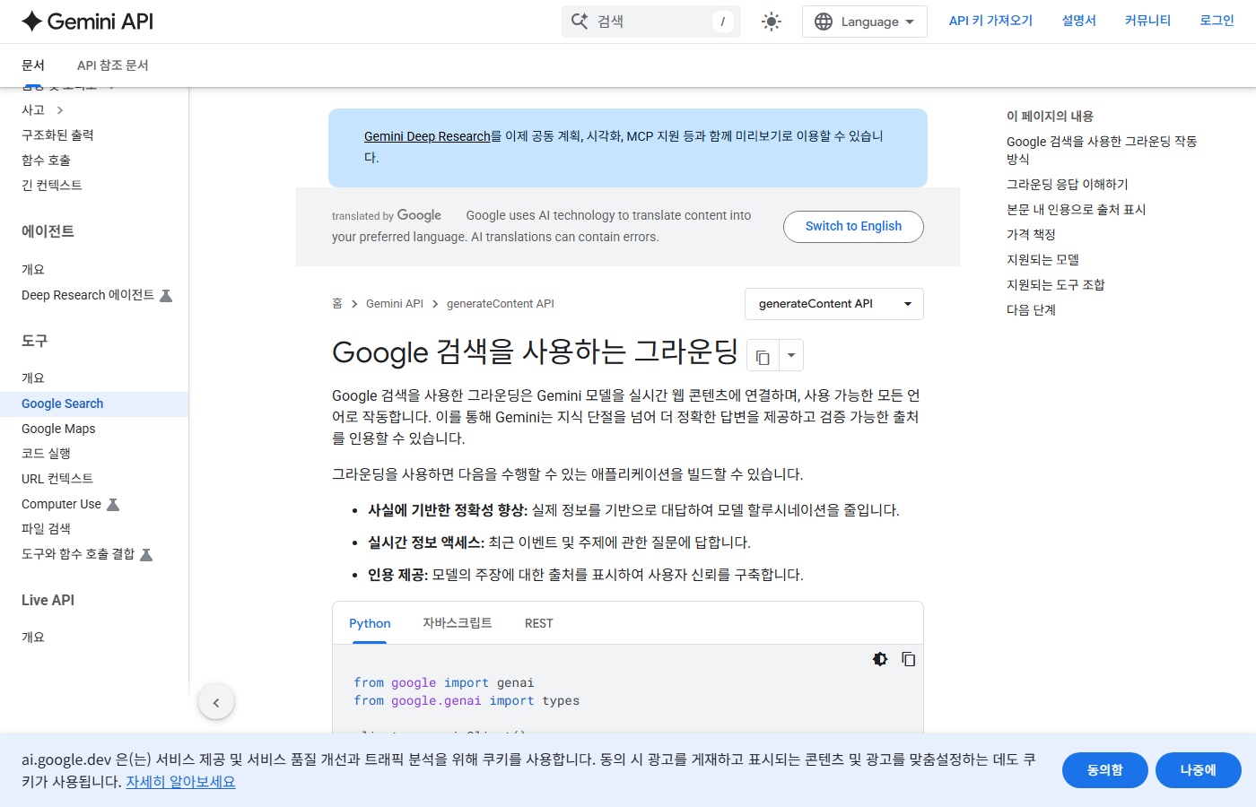The image size is (1256, 807).
Task: Jump to 지원되는 모델 section
Action: tap(1042, 260)
